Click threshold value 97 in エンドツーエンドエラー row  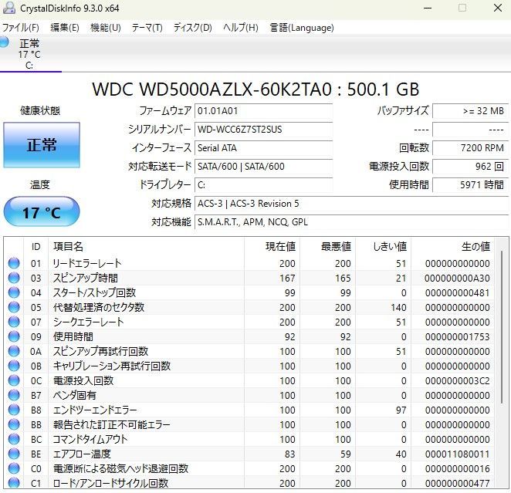(401, 410)
